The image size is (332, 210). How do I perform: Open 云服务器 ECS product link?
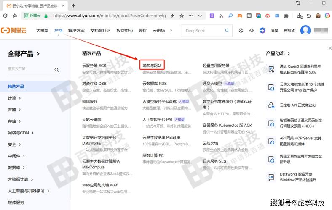click(94, 66)
